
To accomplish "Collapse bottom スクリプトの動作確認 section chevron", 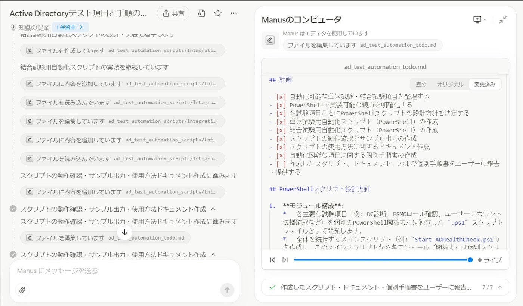I will pyautogui.click(x=213, y=255).
